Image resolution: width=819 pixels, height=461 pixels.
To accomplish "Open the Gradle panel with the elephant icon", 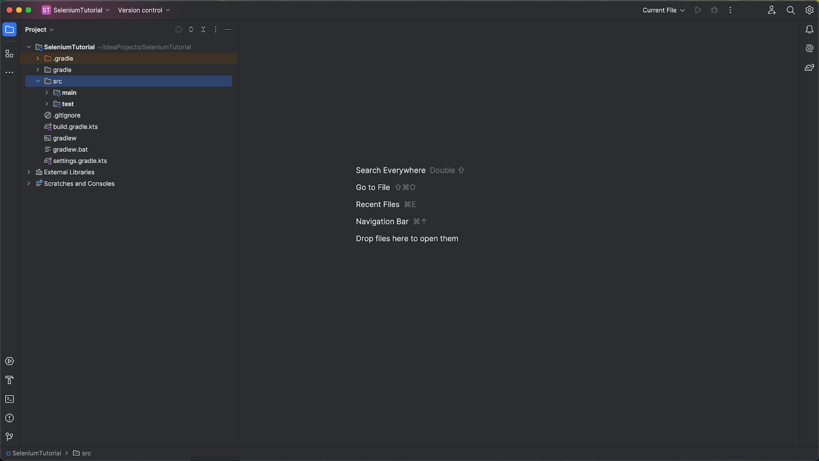I will click(x=809, y=67).
